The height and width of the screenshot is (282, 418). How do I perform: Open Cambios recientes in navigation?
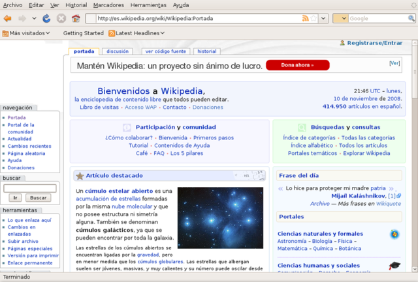coord(29,146)
